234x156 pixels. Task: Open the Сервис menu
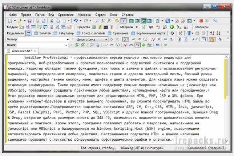100,15
